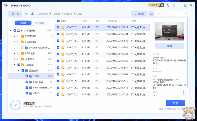Image resolution: width=197 pixels, height=121 pixels.
Task: Click the magnifier search icon
Action: point(186,13)
